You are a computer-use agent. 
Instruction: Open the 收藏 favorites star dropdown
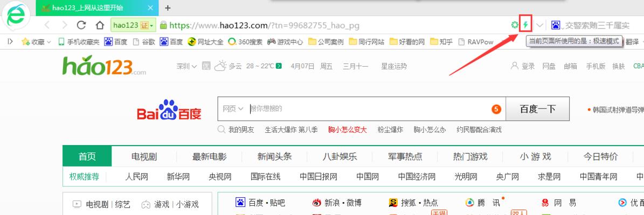36,41
